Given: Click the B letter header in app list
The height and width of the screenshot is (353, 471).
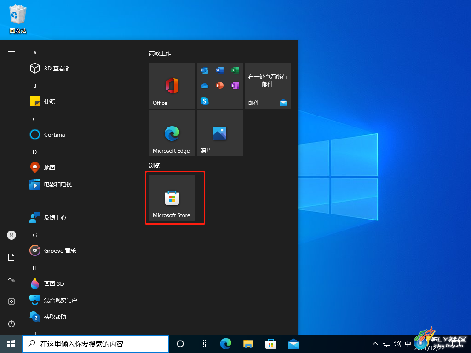Looking at the screenshot, I should pyautogui.click(x=35, y=86).
